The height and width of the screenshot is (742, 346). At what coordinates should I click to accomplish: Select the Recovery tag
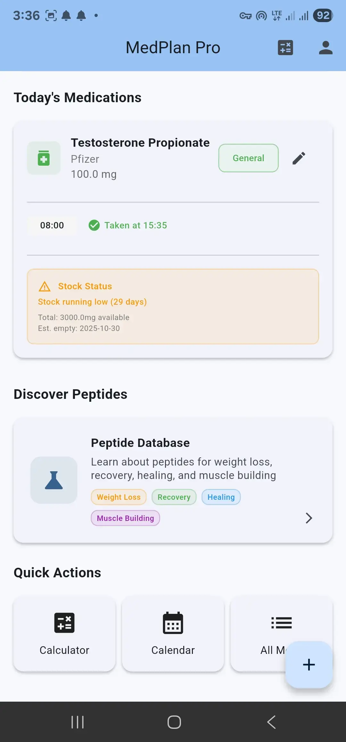[174, 497]
